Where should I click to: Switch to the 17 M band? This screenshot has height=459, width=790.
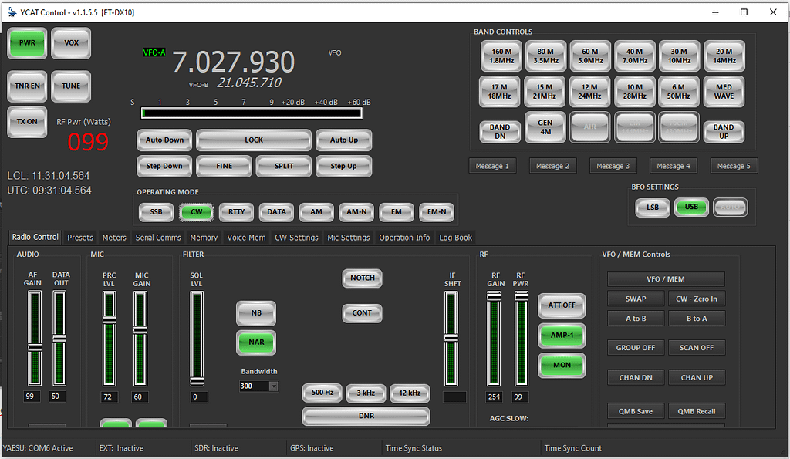(499, 92)
